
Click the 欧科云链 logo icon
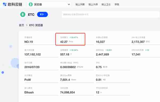click(5, 4)
